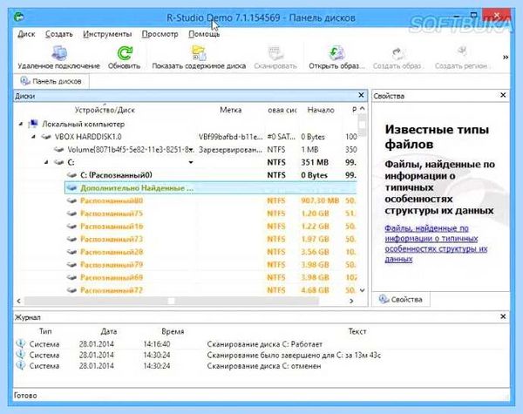The width and height of the screenshot is (523, 414).
Task: Select the Распознанный80 text in tree
Action: tap(112, 200)
